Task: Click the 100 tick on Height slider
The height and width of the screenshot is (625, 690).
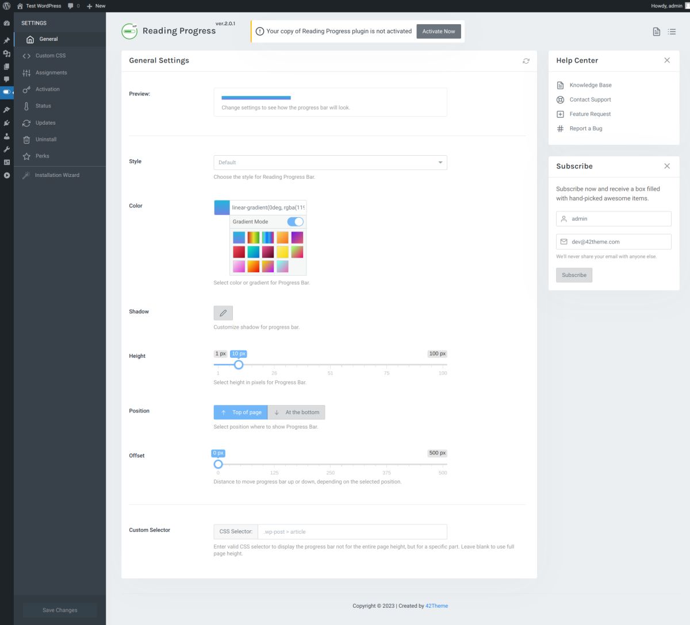Action: click(442, 373)
